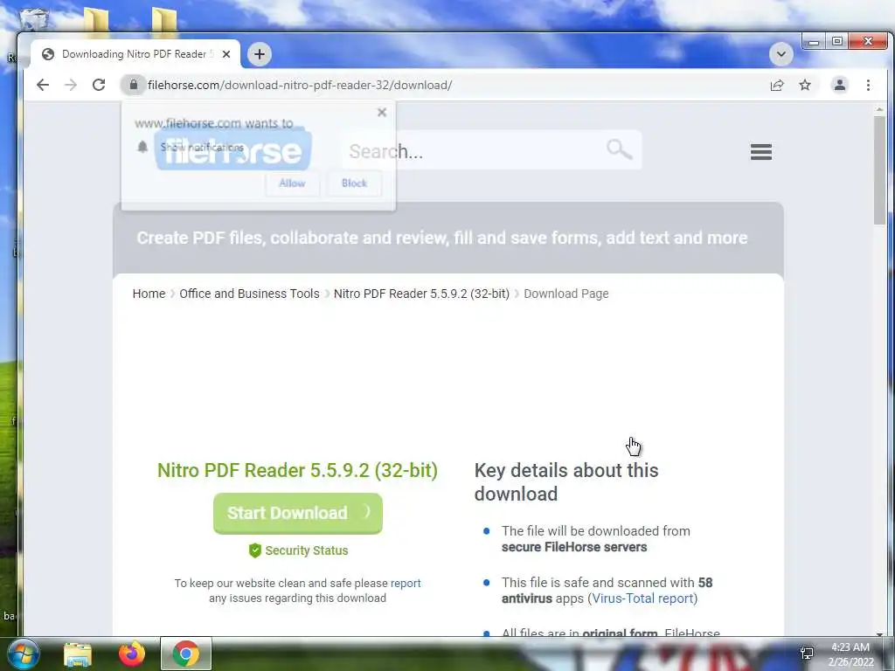Close the Downloading Nitro PDF Reader tab
The width and height of the screenshot is (895, 671).
click(x=226, y=54)
